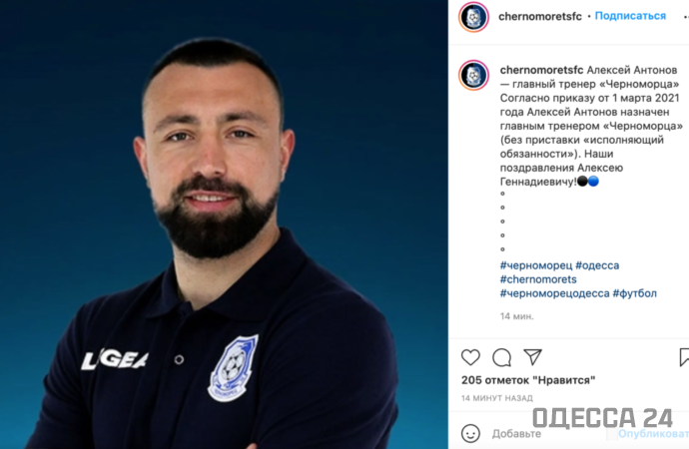The height and width of the screenshot is (449, 689).
Task: Save post with bookmark icon
Action: 684,357
